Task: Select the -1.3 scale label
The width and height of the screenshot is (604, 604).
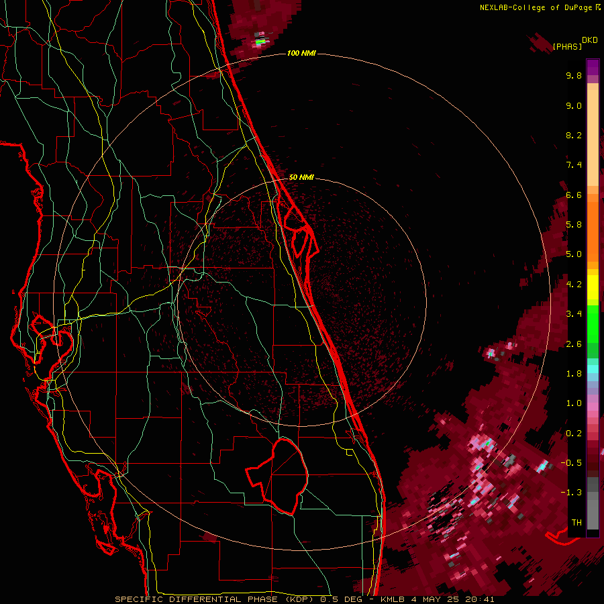Action: tap(571, 493)
